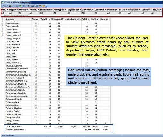Click the undergraduate total 318,244
This screenshot has width=163, height=137.
pos(59,126)
